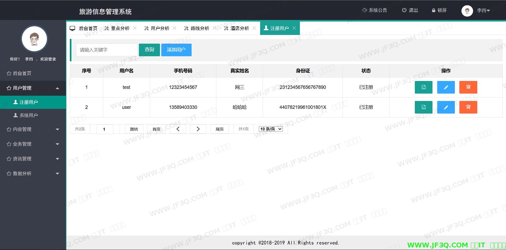Viewport: 506px width, 250px height.
Task: Click the 添加用户 button
Action: pos(176,50)
